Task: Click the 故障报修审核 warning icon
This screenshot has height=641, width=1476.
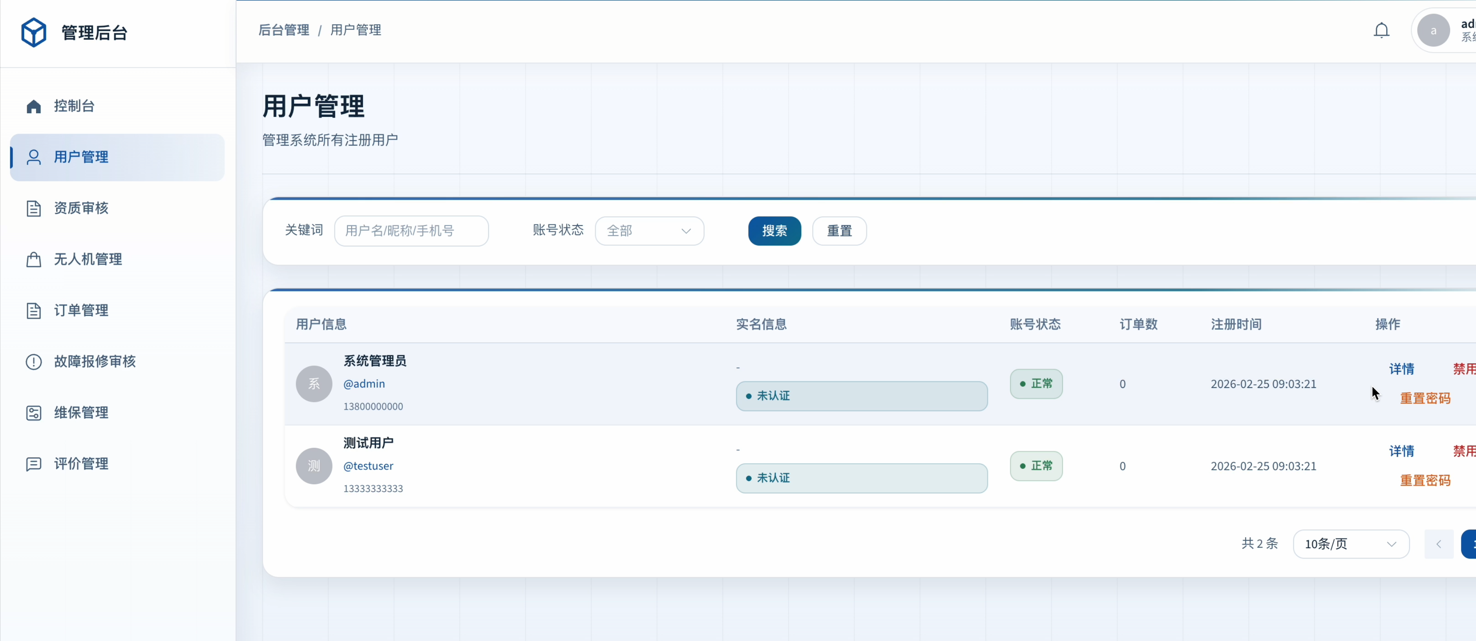Action: click(34, 361)
